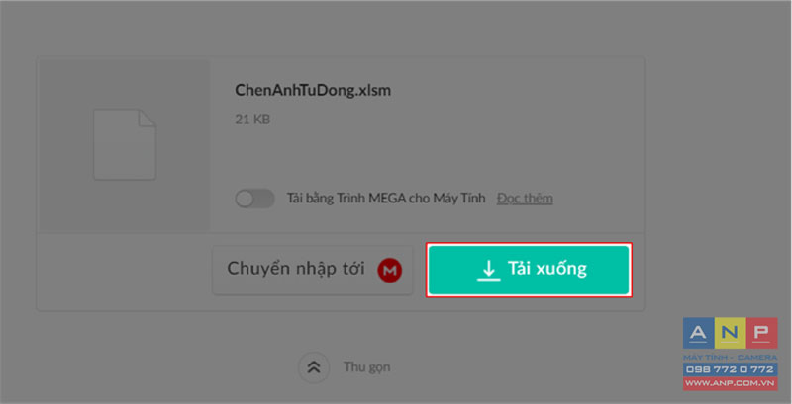Click the yellow N tile of the ANP logo
792x404 pixels.
[x=731, y=333]
